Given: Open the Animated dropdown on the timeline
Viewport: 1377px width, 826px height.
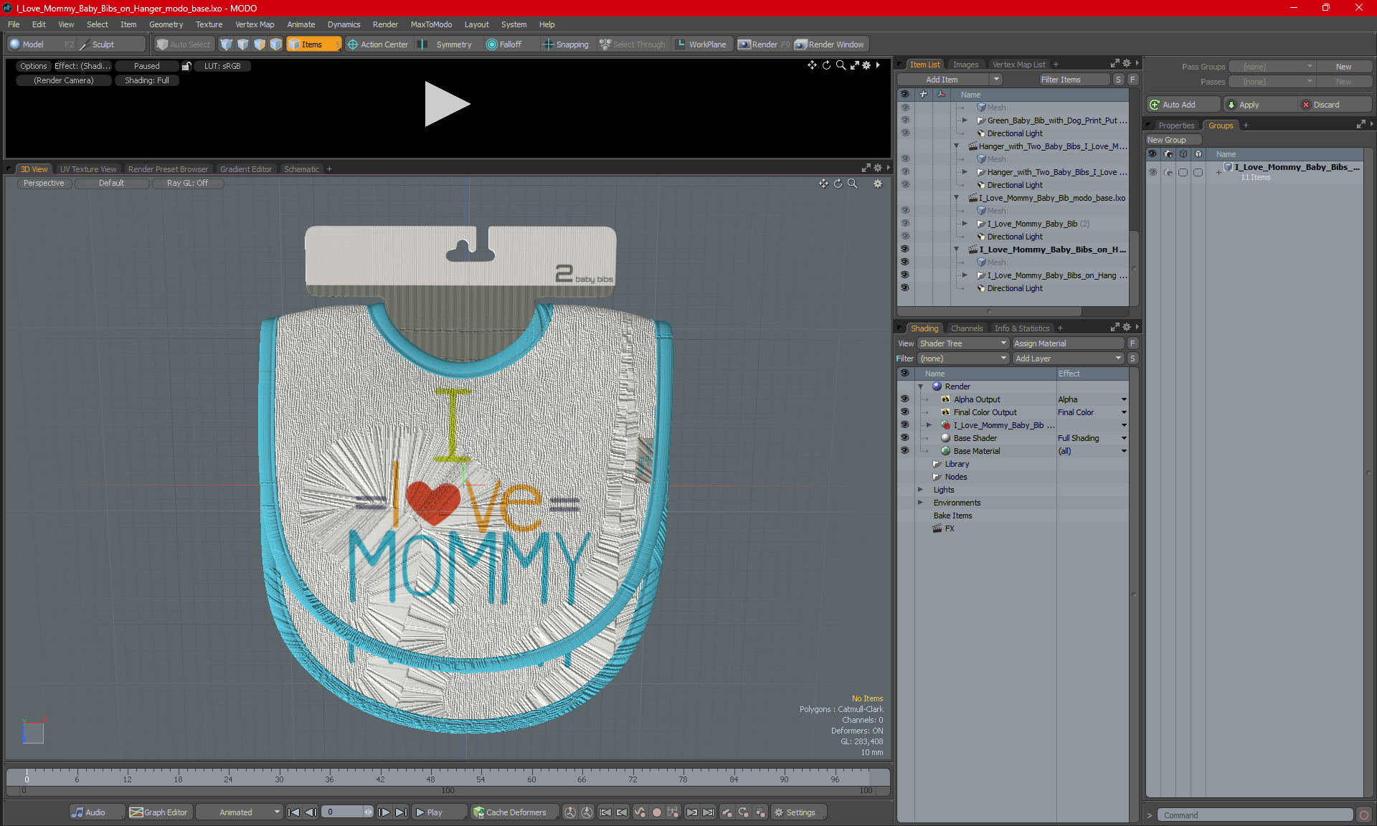Looking at the screenshot, I should pyautogui.click(x=239, y=812).
